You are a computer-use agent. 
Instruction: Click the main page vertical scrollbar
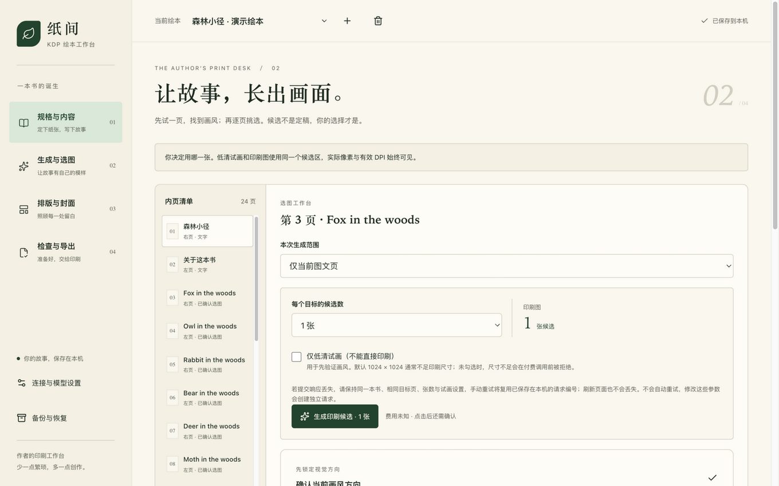(775, 114)
